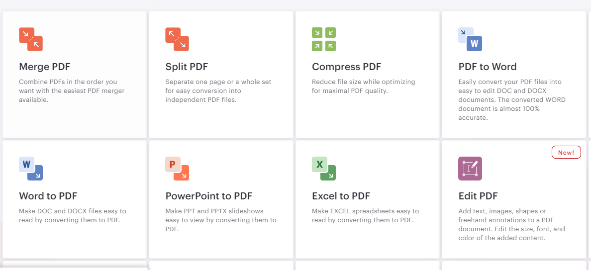Open the Merge PDF tool title
This screenshot has height=270, width=591.
pos(44,67)
